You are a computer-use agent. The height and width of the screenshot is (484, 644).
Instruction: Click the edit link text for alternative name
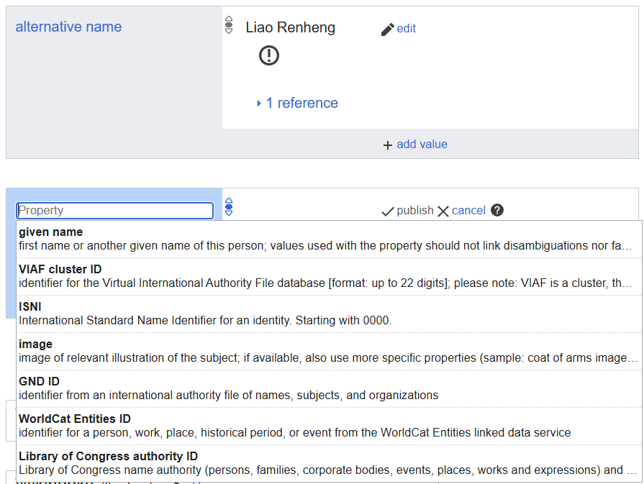407,29
